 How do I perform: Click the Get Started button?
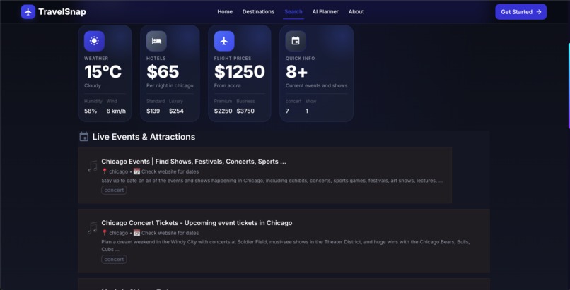point(521,12)
